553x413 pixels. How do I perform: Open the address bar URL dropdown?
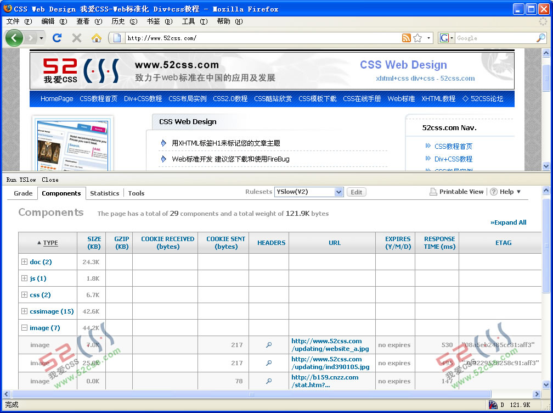pos(428,38)
